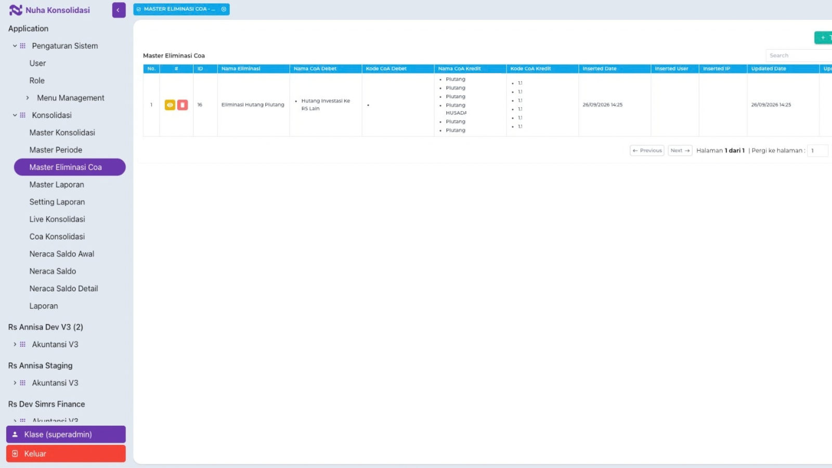Click the Inserted Date column header

(615, 69)
